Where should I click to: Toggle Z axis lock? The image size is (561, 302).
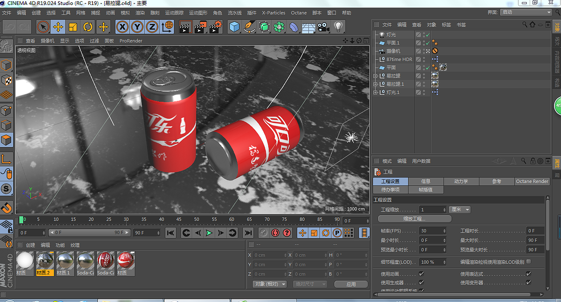(152, 27)
